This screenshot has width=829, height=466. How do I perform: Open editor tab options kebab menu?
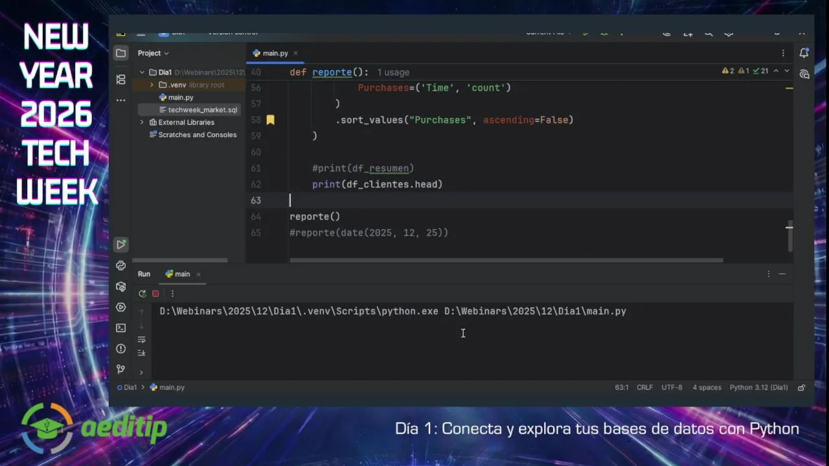[x=783, y=53]
